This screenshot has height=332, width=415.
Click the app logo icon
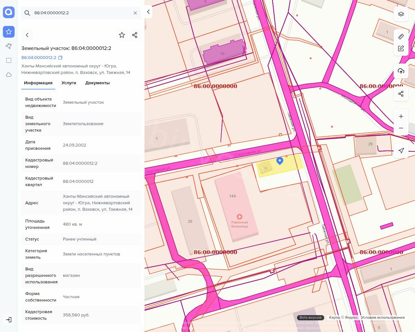coord(9,12)
